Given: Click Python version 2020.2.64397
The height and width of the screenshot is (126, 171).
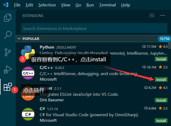Looking at the screenshot, I should [66, 47].
